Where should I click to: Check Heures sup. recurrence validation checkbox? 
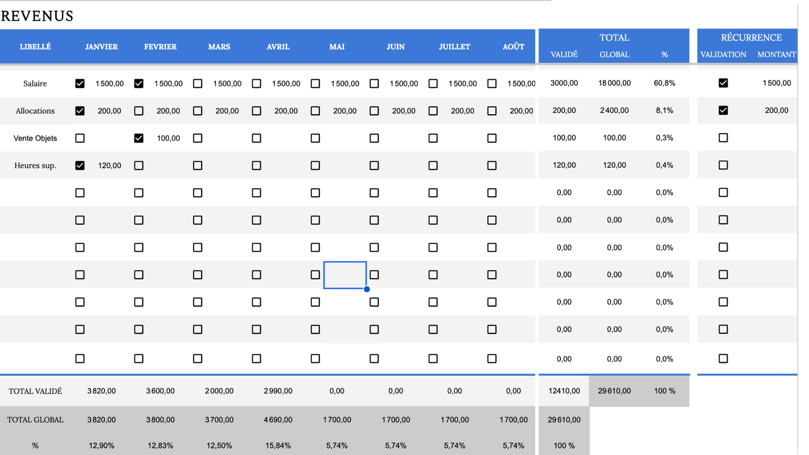[723, 165]
